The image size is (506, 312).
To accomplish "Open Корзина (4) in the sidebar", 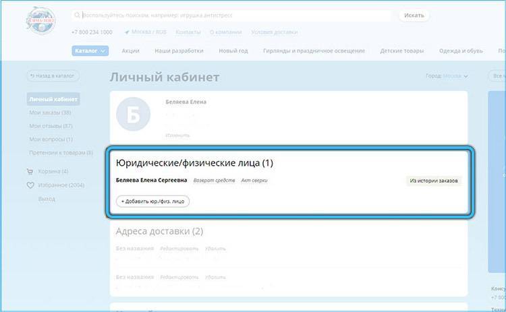I will (53, 171).
